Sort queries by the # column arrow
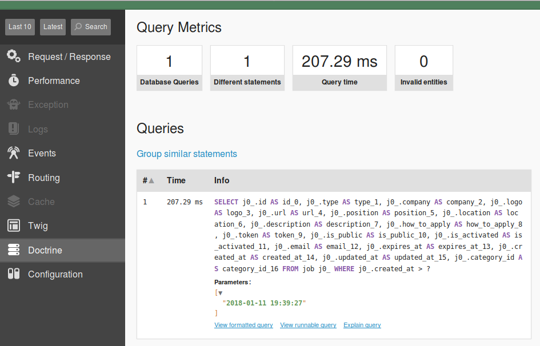Screen dimensions: 540x346 pos(151,180)
